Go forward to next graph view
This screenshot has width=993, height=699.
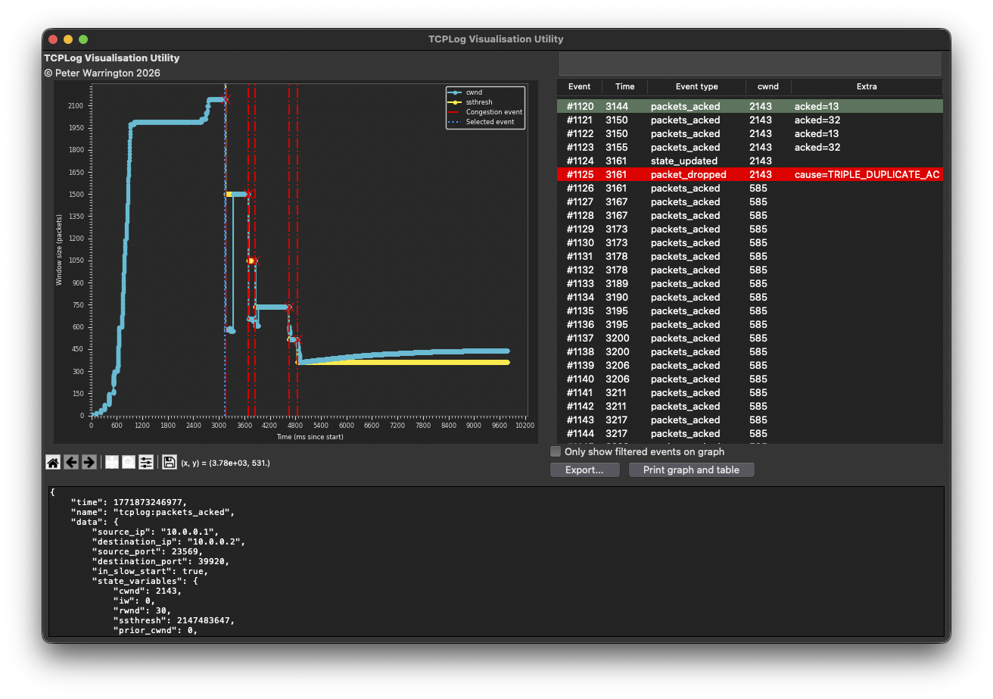89,462
